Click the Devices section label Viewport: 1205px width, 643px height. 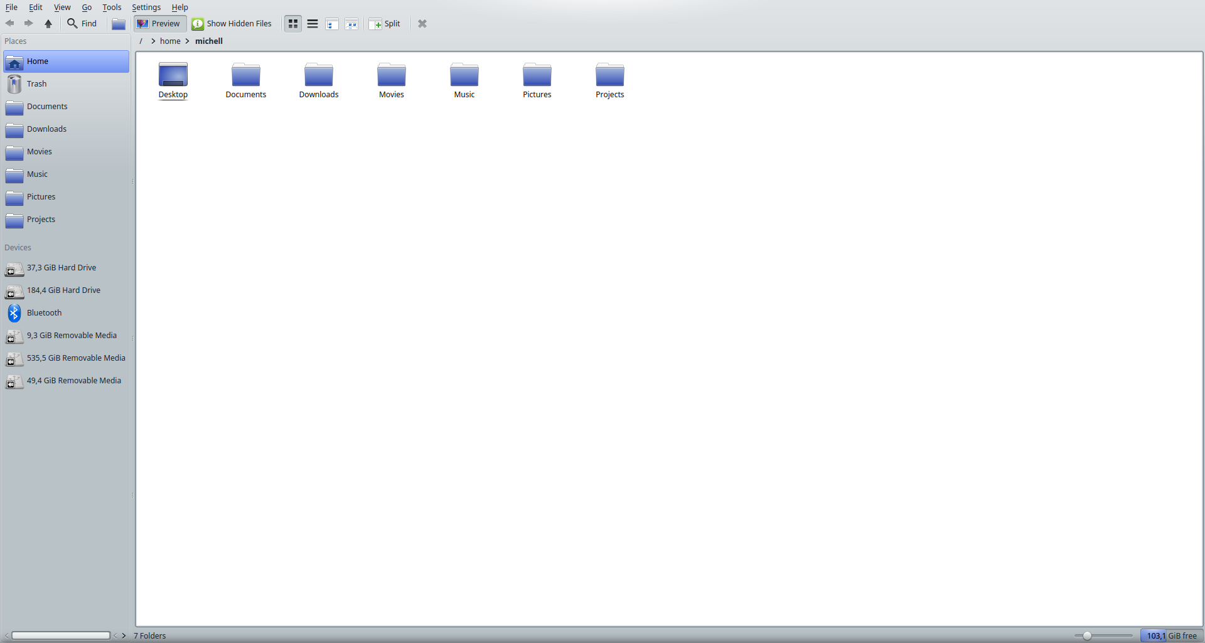click(x=18, y=248)
